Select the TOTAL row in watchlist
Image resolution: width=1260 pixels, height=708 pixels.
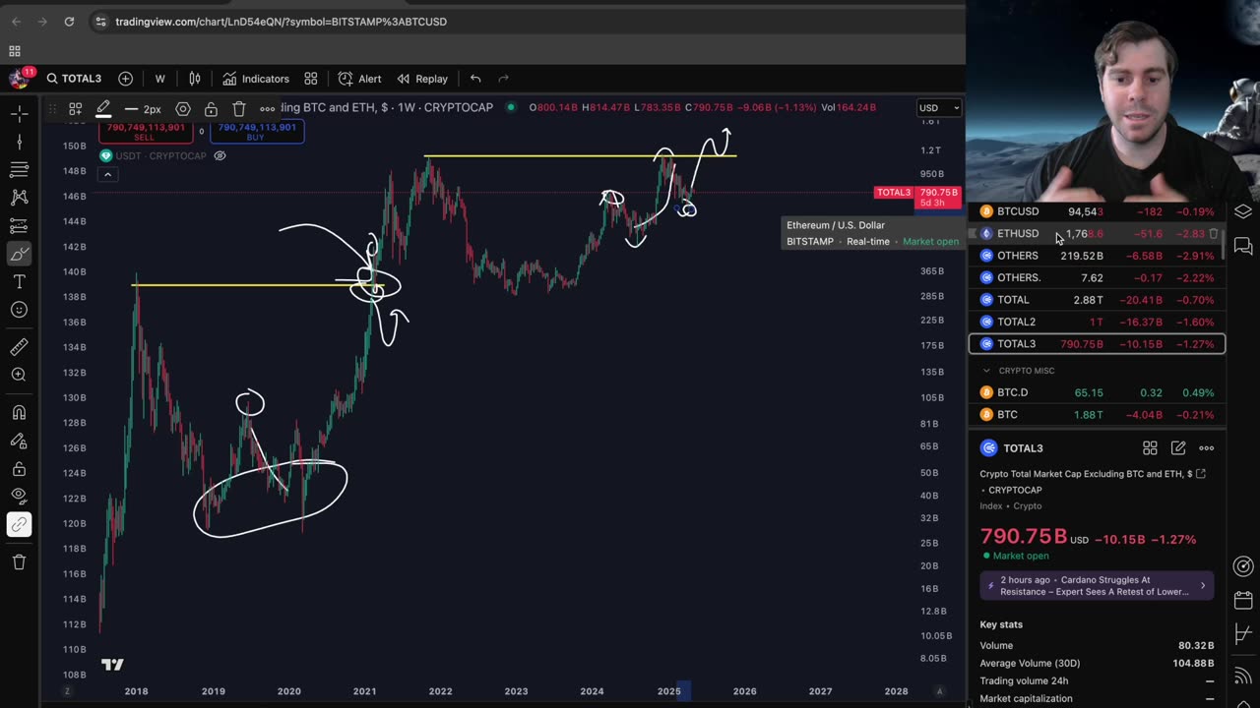point(1097,300)
